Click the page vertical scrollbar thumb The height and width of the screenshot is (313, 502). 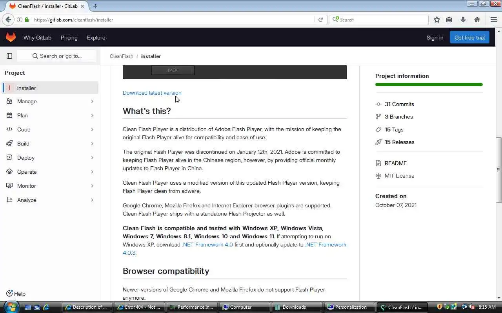(x=498, y=170)
